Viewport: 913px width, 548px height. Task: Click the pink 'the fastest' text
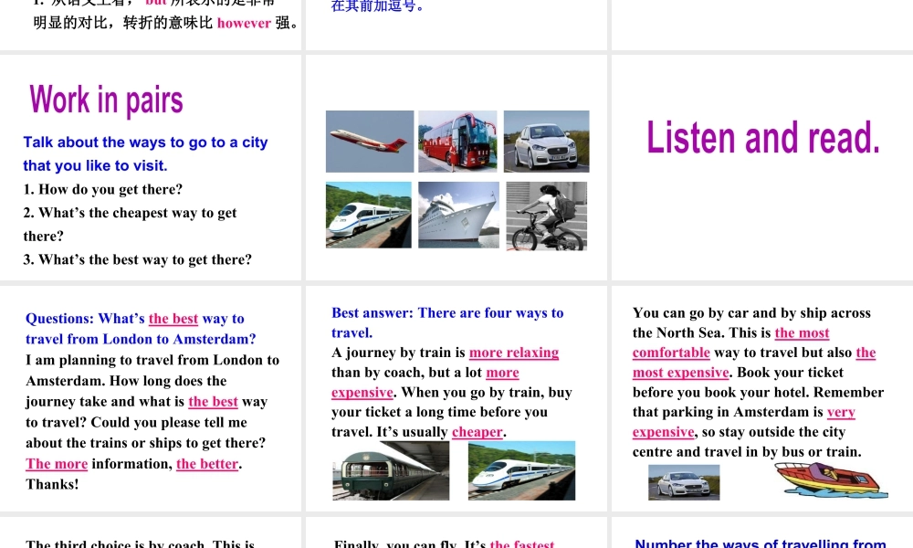pos(521,543)
